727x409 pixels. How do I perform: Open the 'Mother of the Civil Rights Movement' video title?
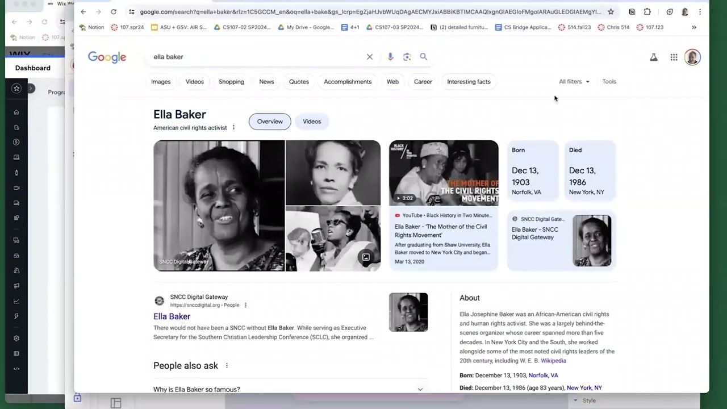click(x=441, y=231)
